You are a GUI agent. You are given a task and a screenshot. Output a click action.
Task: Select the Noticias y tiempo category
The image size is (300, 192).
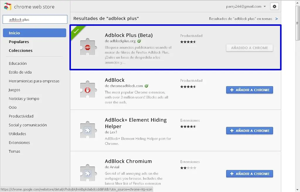(x=24, y=99)
